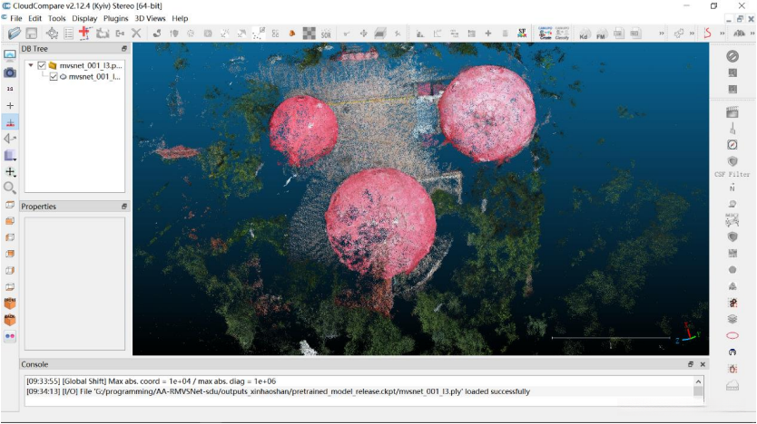Expand overflow chevron next to puzzle icon

692,34
